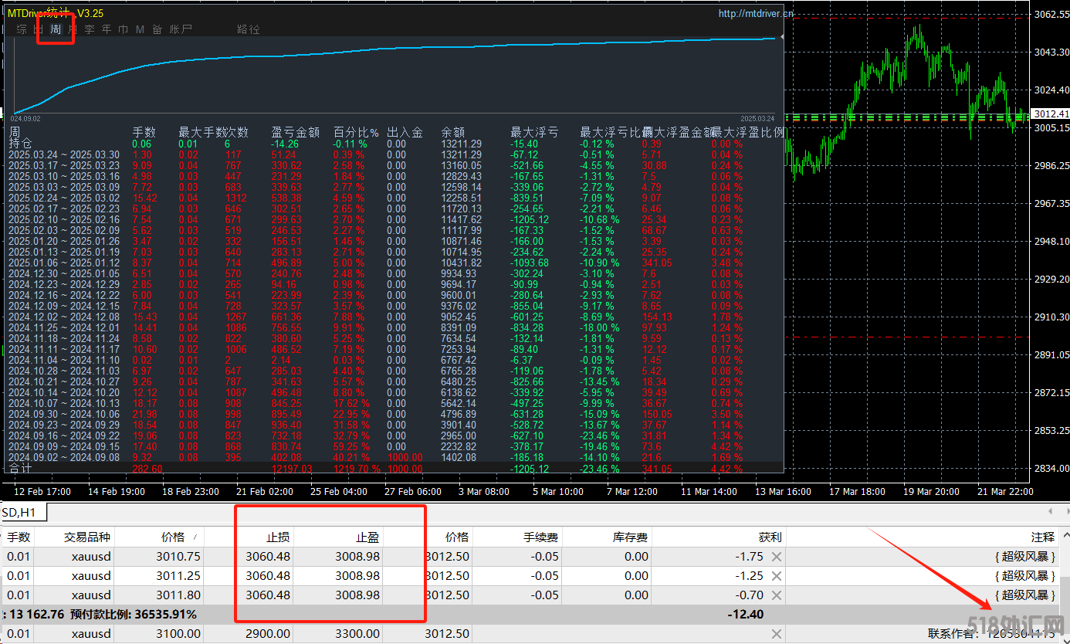Select the 综 (summary) statistics tab
The image size is (1070, 644).
coord(22,29)
